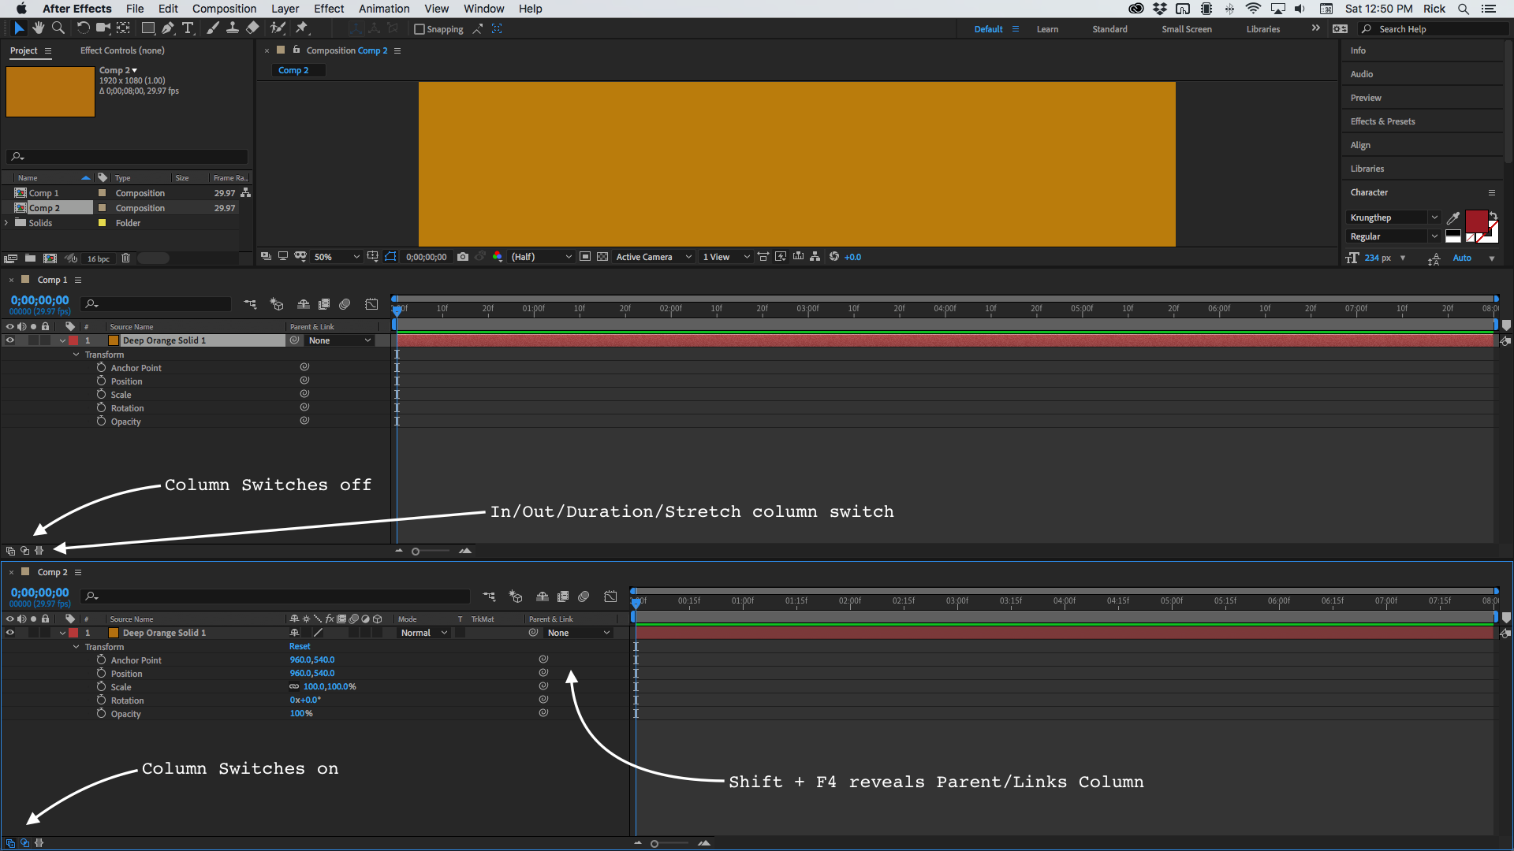The width and height of the screenshot is (1514, 851).
Task: Select the Hand tool
Action: click(38, 28)
